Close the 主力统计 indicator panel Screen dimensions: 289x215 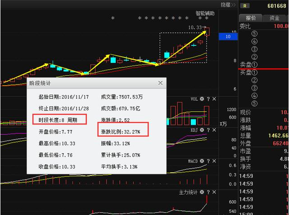tap(214, 193)
